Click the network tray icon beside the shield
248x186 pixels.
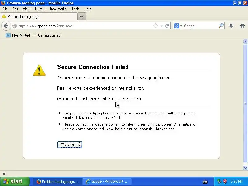click(x=219, y=181)
